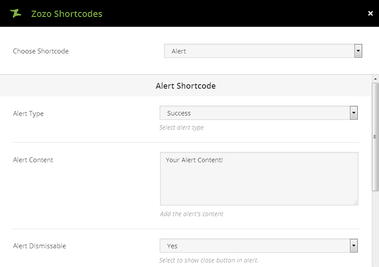The image size is (379, 267).
Task: Click the Alert Dismissable field label
Action: [39, 246]
